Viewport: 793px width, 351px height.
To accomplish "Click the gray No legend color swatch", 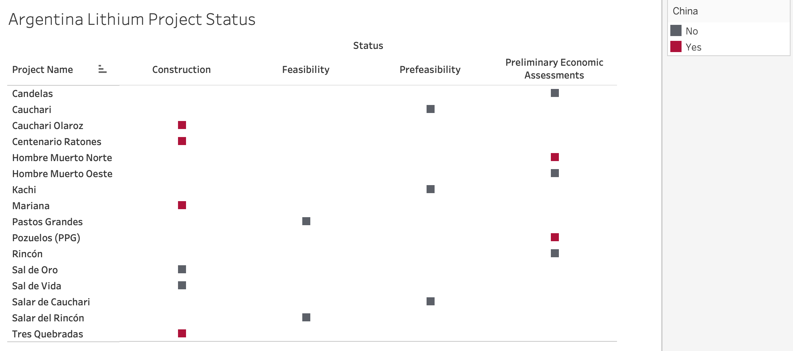I will tap(676, 31).
